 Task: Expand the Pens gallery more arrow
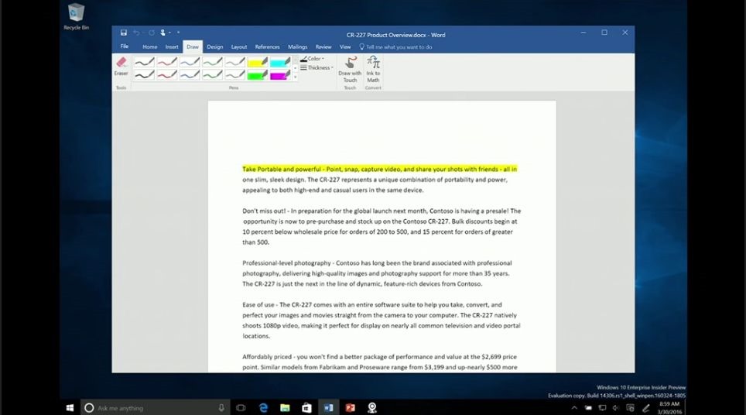coord(295,77)
